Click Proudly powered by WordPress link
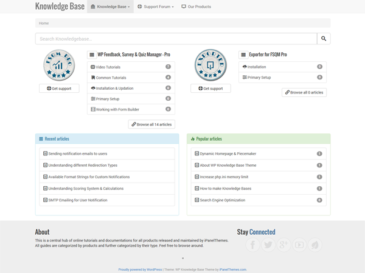 [140, 269]
